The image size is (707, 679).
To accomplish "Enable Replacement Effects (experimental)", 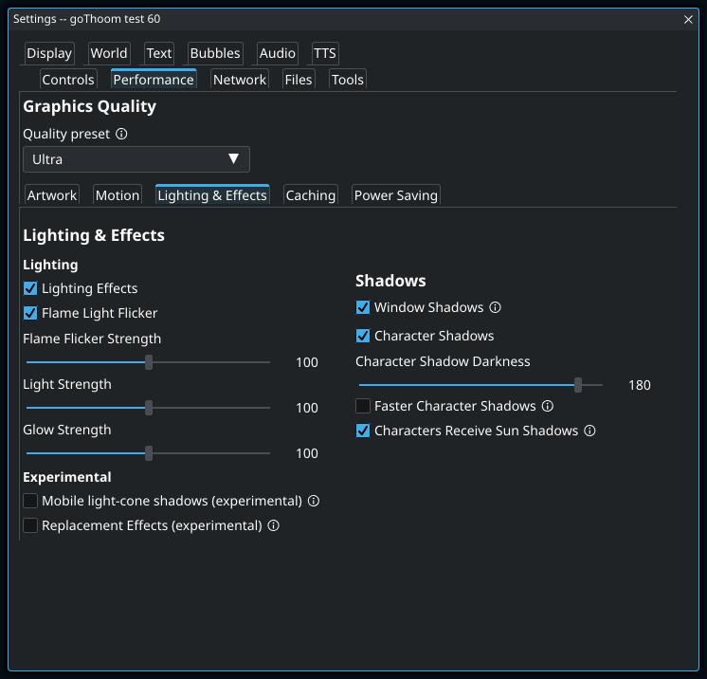I will (30, 525).
